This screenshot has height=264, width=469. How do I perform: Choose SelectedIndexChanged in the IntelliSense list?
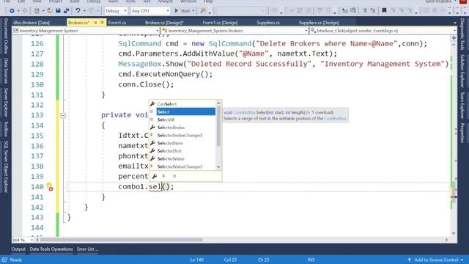(x=182, y=135)
